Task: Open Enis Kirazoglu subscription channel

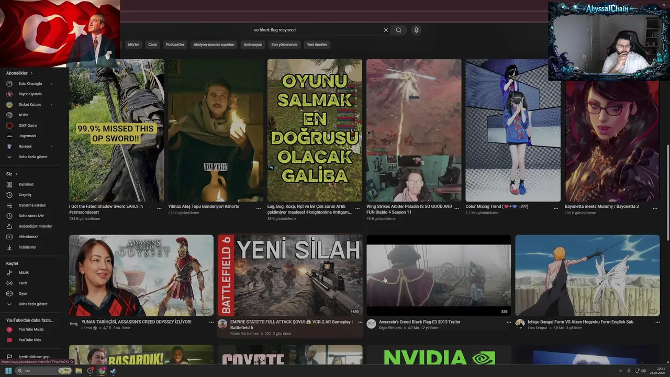Action: (x=30, y=84)
